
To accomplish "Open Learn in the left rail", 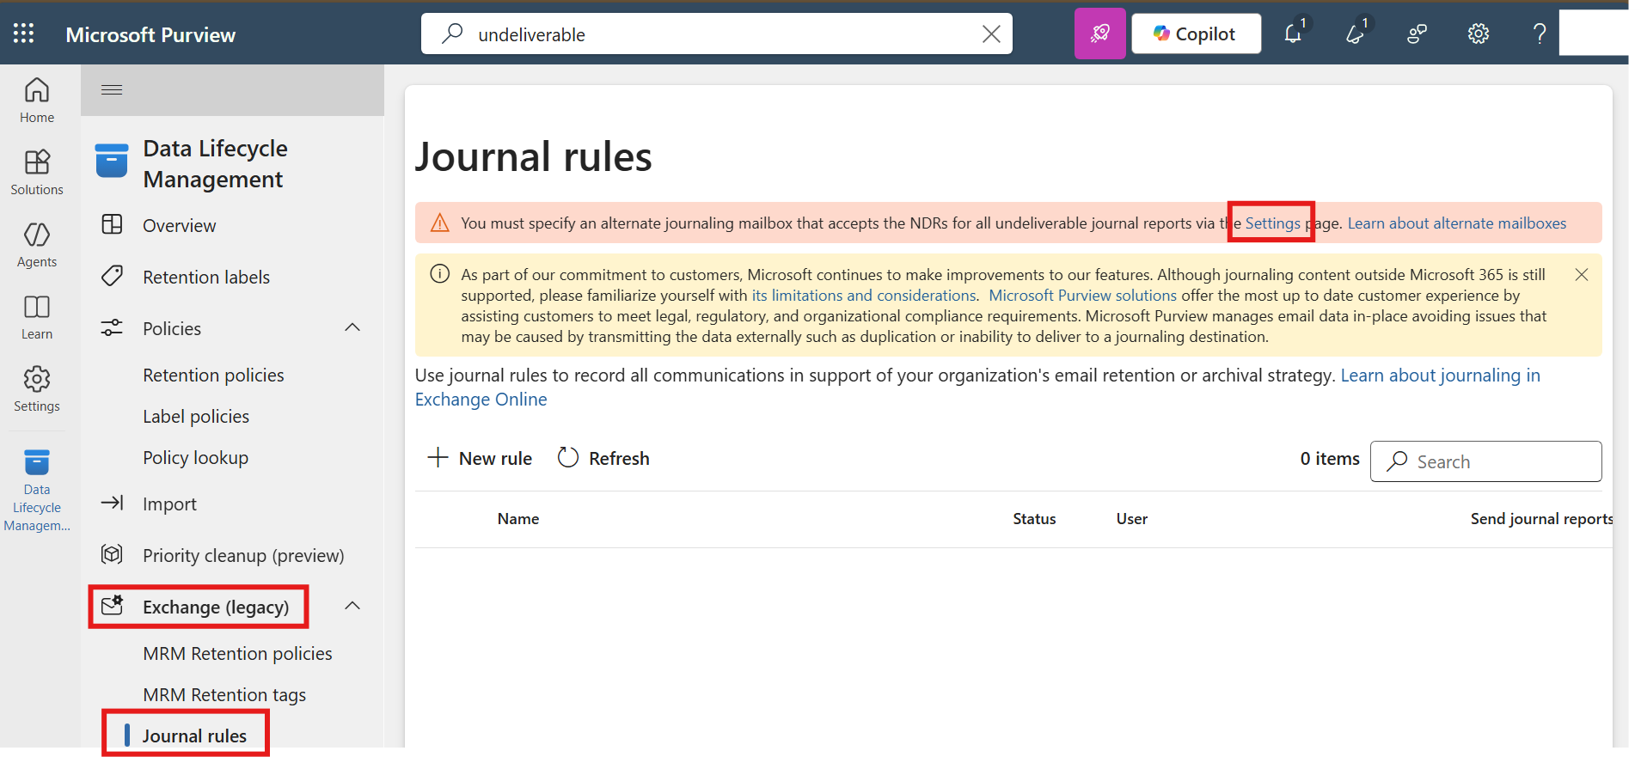I will [x=37, y=317].
